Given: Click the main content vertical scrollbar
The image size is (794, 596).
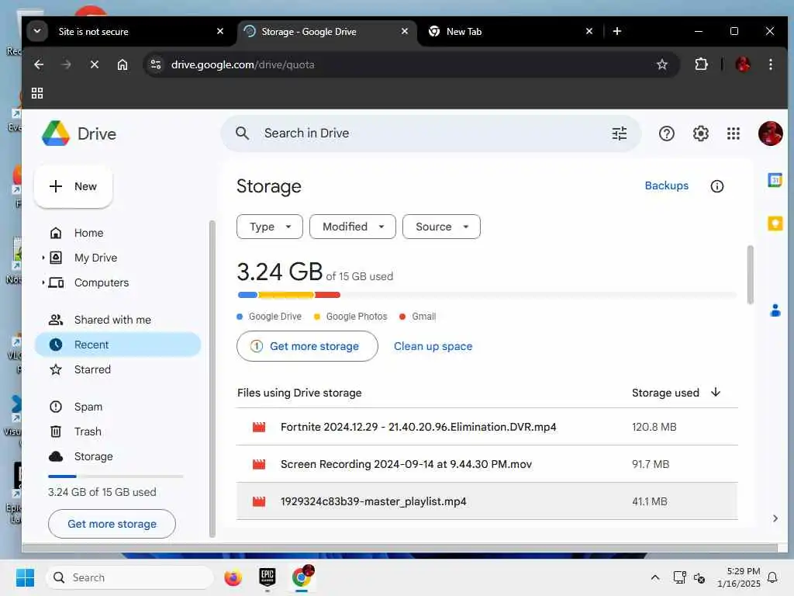Looking at the screenshot, I should coord(750,275).
